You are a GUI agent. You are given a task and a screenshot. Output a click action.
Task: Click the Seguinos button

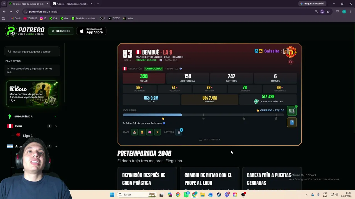(x=61, y=31)
